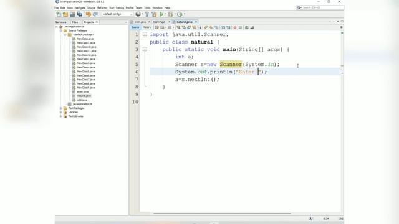
Task: Select NewClass12.java in the project tree
Action: [87, 55]
